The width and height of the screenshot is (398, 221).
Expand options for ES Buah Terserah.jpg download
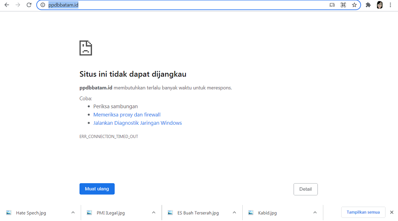coord(235,213)
